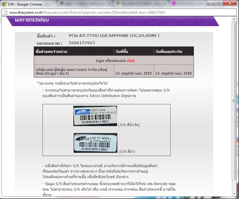Image resolution: width=239 pixels, height=199 pixels.
Task: Click the black S/N sticker image
Action: point(95,143)
